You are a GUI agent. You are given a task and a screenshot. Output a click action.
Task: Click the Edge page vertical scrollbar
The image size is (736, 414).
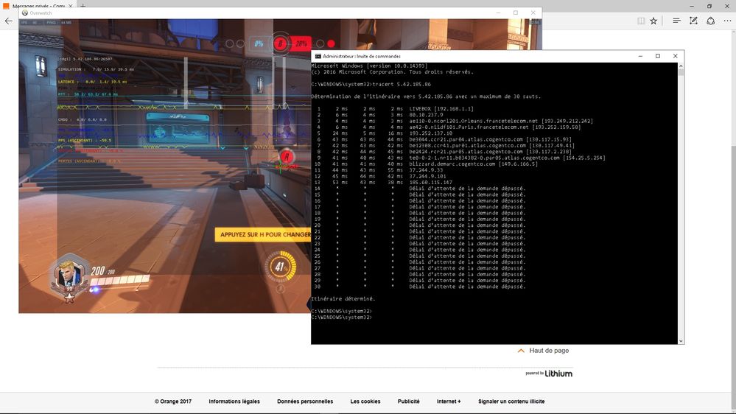tap(733, 220)
